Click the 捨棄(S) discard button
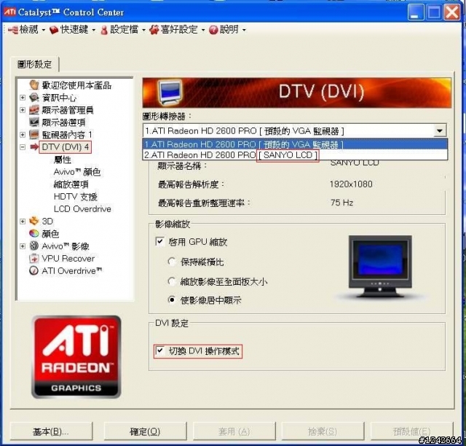The height and width of the screenshot is (446, 466). (x=323, y=431)
